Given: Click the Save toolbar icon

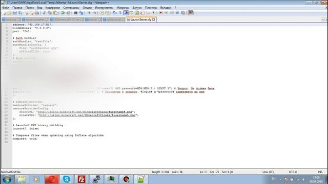Looking at the screenshot, I should point(15,13).
